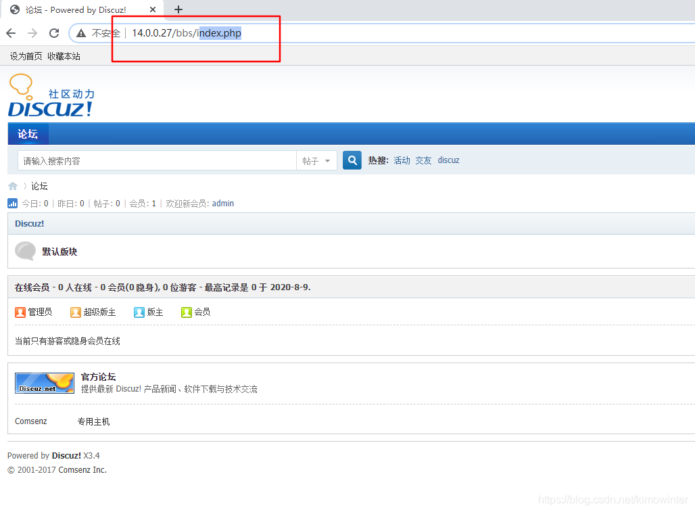Click 设为首页 link
The width and height of the screenshot is (695, 512).
coord(26,56)
